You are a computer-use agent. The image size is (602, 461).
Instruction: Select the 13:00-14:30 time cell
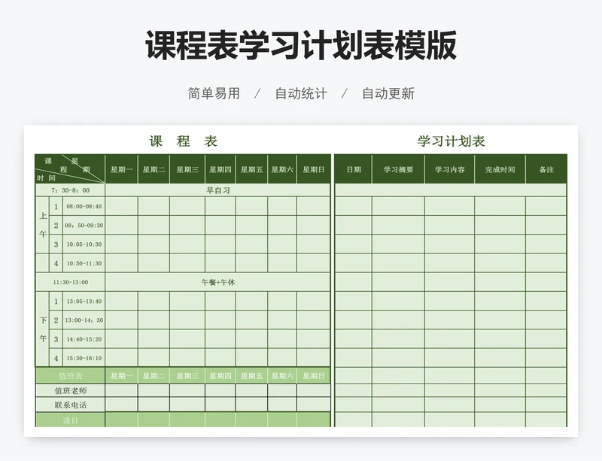[84, 320]
